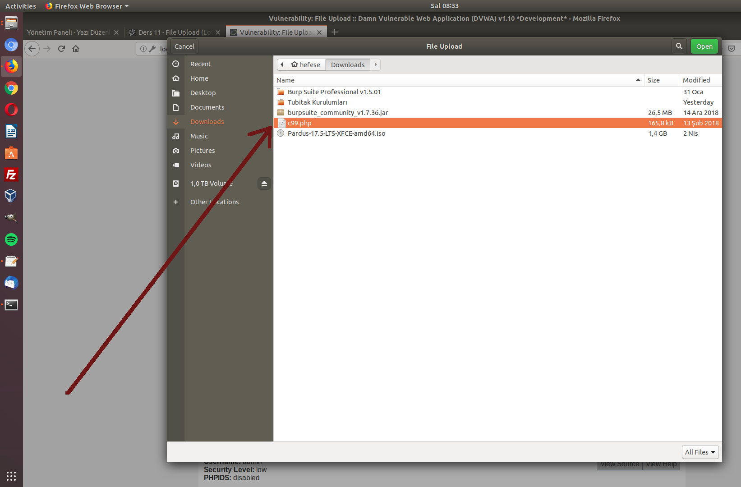Viewport: 741px width, 487px height.
Task: Open Spotify in the dock
Action: click(11, 239)
